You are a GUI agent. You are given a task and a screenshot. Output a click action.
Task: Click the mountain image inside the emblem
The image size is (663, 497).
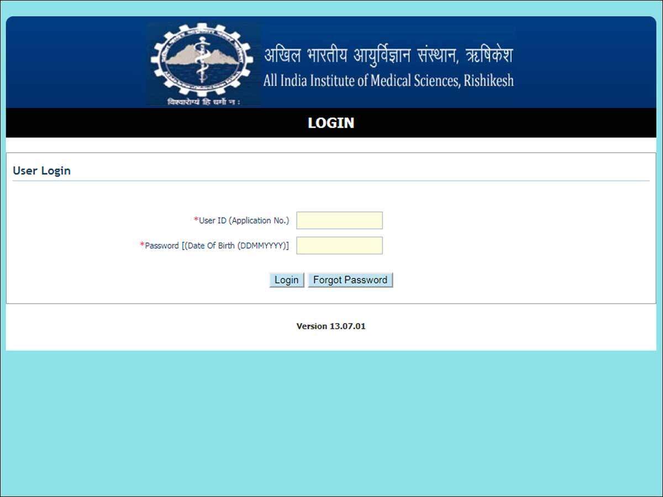202,55
